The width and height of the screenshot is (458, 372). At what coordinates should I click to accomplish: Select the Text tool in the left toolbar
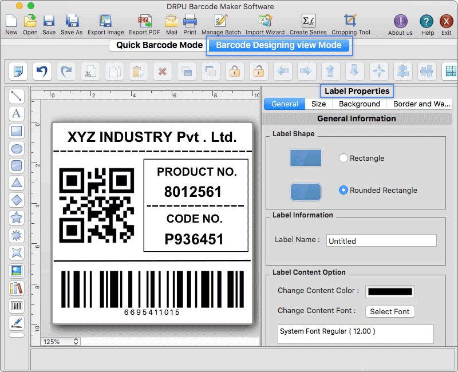pyautogui.click(x=16, y=114)
